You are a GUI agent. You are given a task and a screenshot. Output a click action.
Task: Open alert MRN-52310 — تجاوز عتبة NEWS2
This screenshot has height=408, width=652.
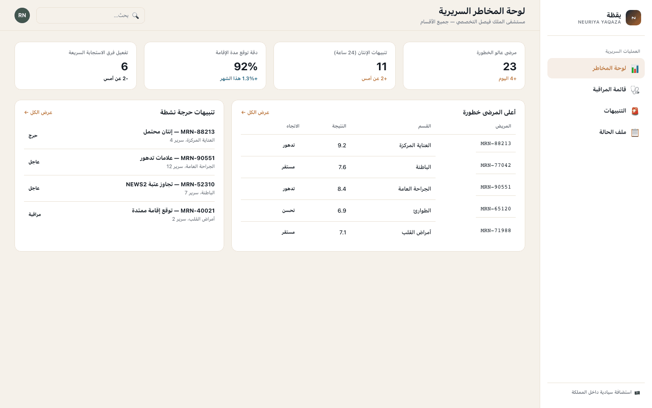[x=120, y=188]
